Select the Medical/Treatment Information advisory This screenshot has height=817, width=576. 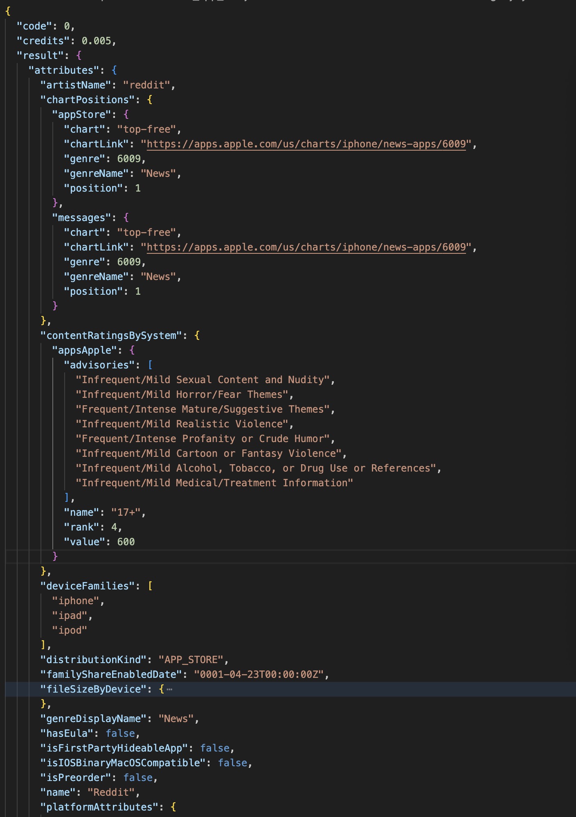(x=215, y=483)
